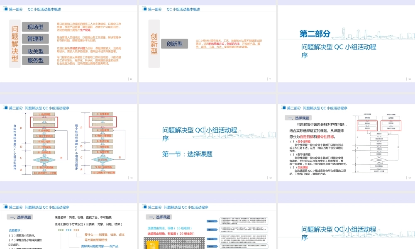Image resolution: width=415 pixels, height=249 pixels.
Task: Select the 管理型 box on slide 8
Action: 35,39
